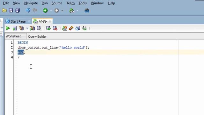Switch to the Query Builder tab
This screenshot has height=115, width=204.
pos(37,36)
